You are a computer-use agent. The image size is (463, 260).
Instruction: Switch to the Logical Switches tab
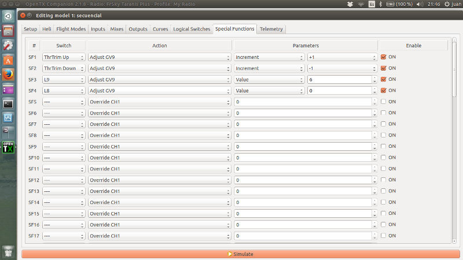(x=191, y=29)
